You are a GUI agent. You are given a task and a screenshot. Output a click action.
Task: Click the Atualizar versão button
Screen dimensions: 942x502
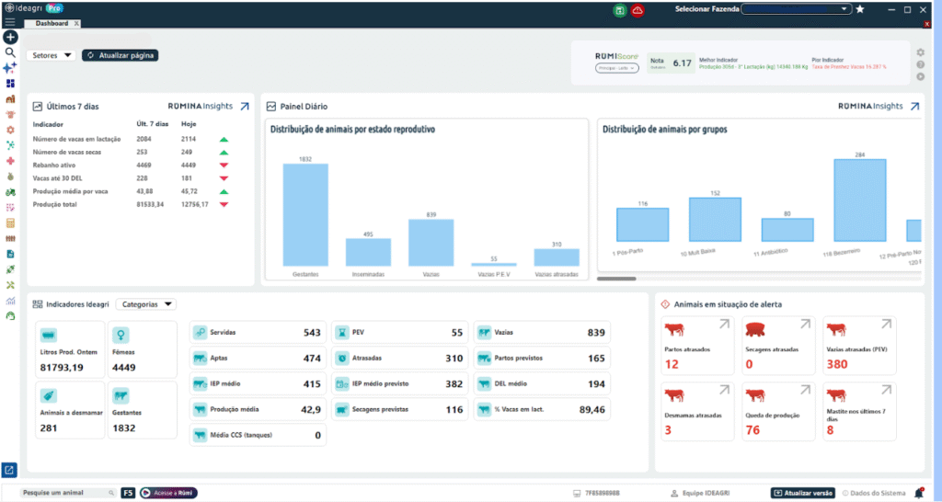[x=802, y=493]
